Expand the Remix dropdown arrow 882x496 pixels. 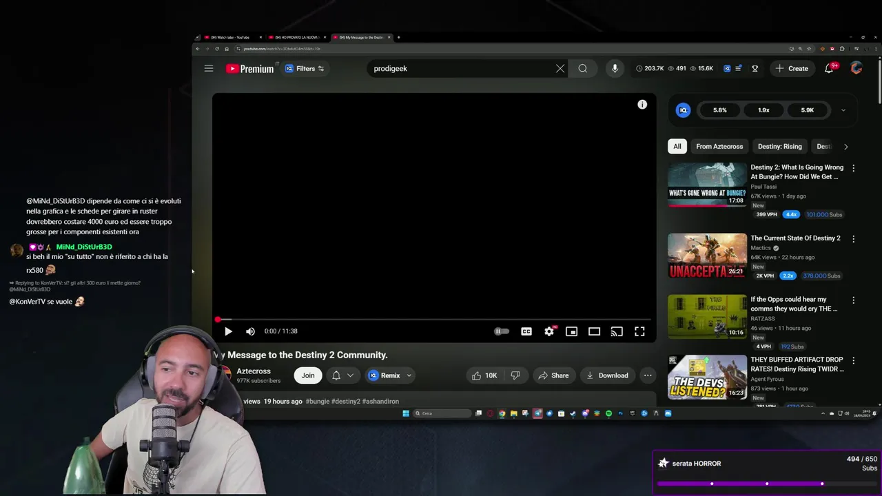(x=409, y=375)
